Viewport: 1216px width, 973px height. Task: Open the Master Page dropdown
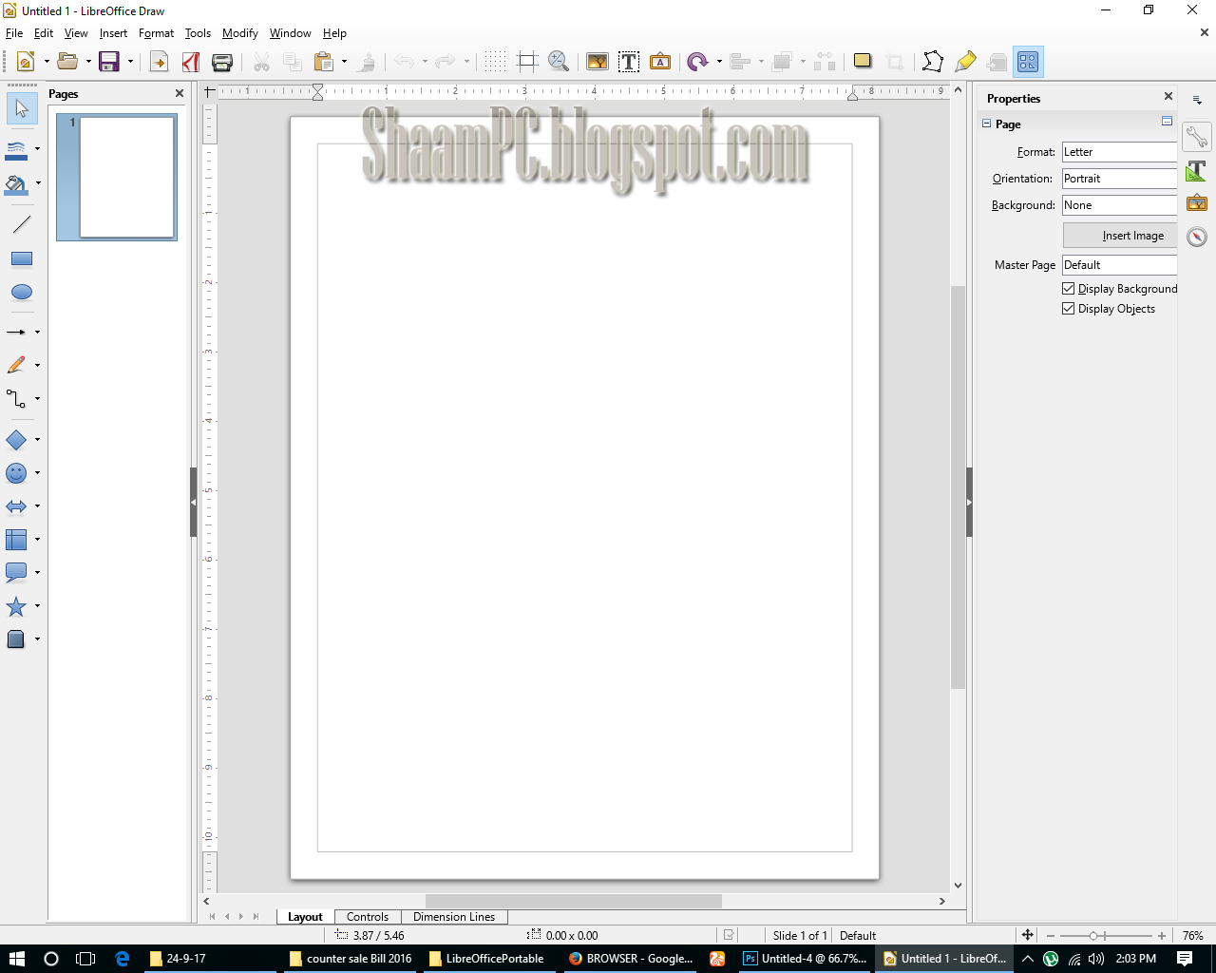point(1119,265)
